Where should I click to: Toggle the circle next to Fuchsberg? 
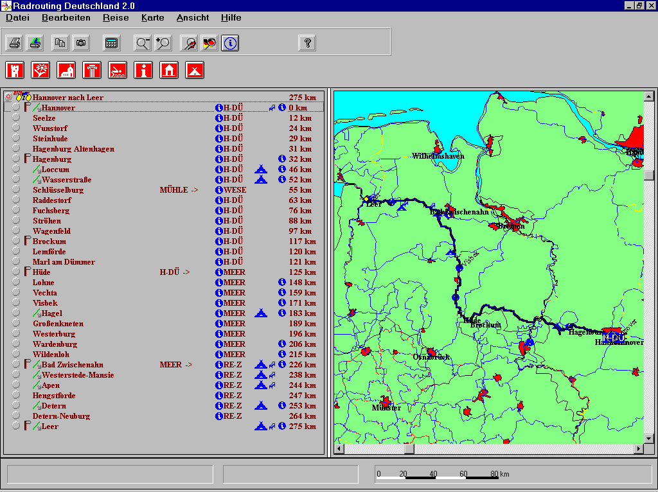pyautogui.click(x=16, y=210)
